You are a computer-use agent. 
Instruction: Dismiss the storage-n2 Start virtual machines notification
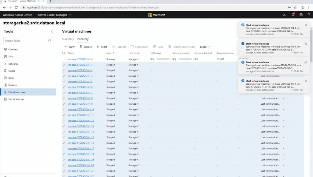pyautogui.click(x=306, y=62)
